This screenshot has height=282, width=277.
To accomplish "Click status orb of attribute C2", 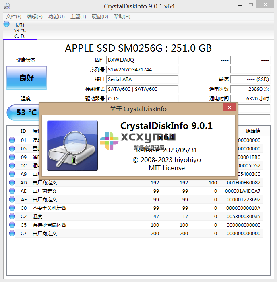I will 12,216.
